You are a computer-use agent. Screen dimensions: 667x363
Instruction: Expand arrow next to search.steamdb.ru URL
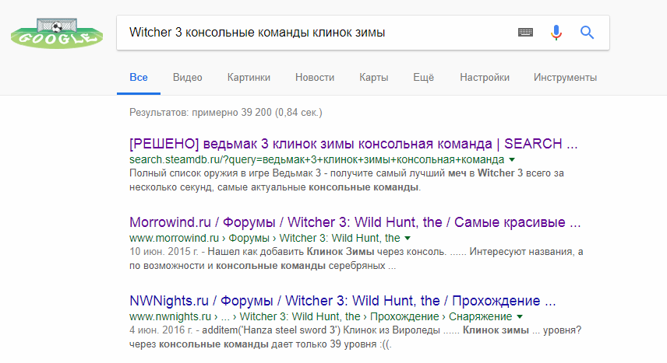point(512,159)
